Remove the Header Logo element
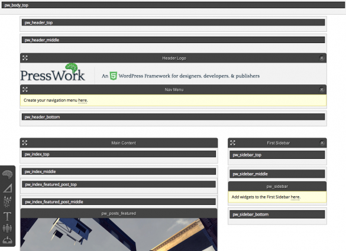 (x=322, y=58)
